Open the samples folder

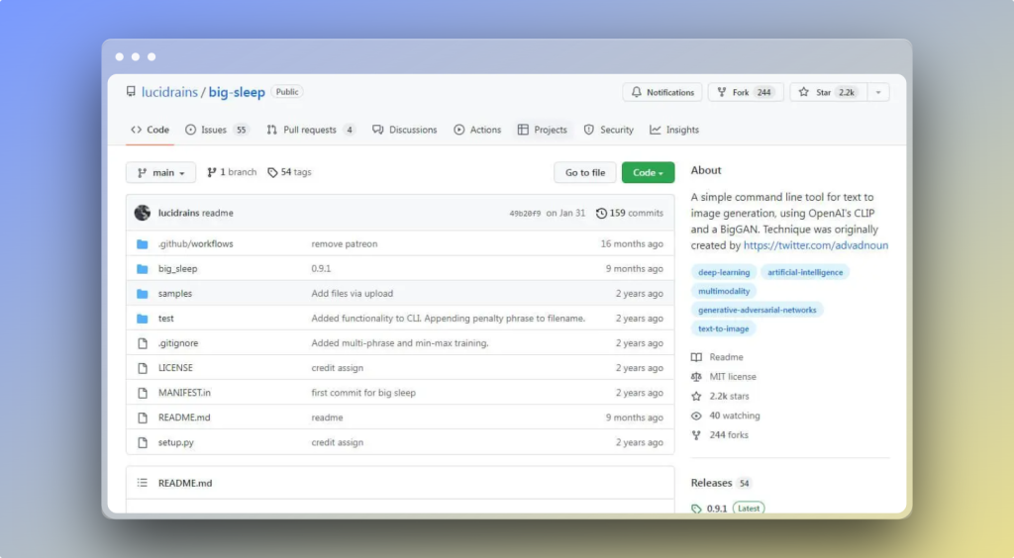click(x=175, y=294)
